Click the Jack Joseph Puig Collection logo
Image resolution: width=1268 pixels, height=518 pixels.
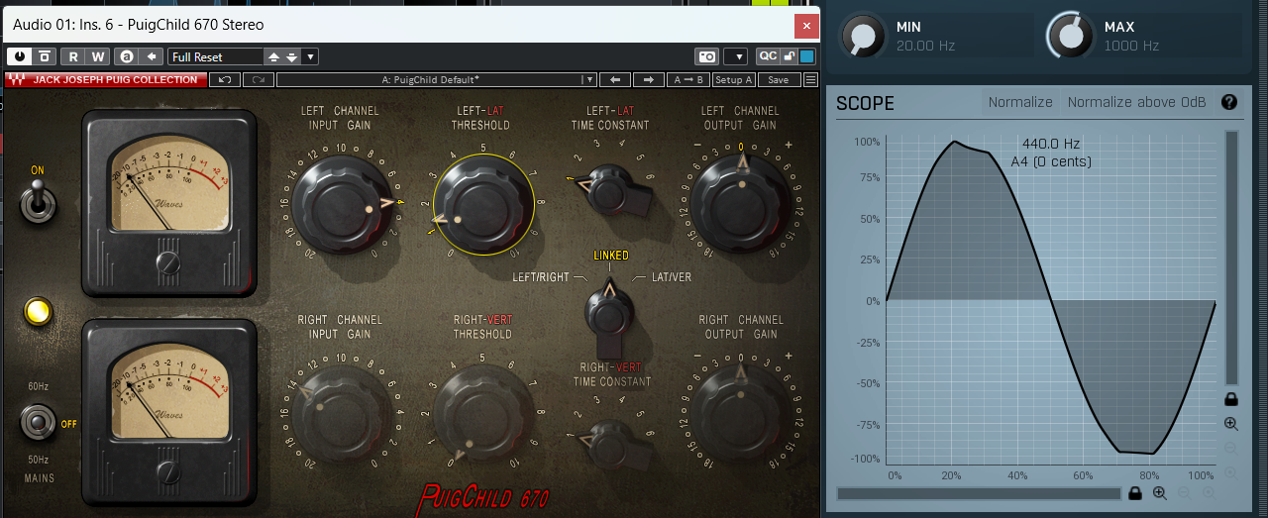click(106, 80)
